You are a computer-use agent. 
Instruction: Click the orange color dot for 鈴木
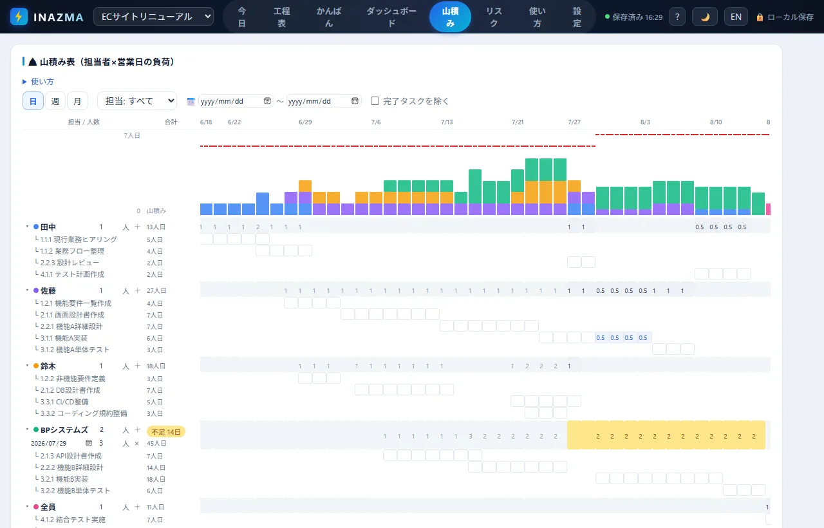click(x=36, y=366)
